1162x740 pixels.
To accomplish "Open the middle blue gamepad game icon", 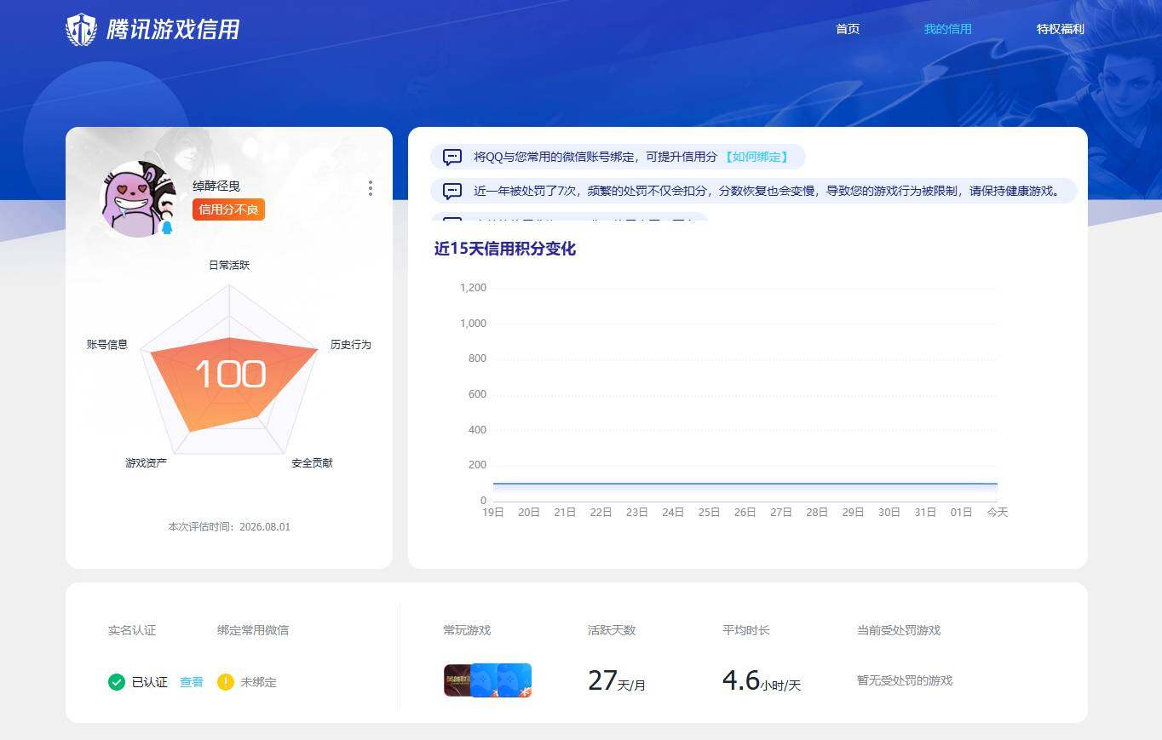I will pos(485,680).
